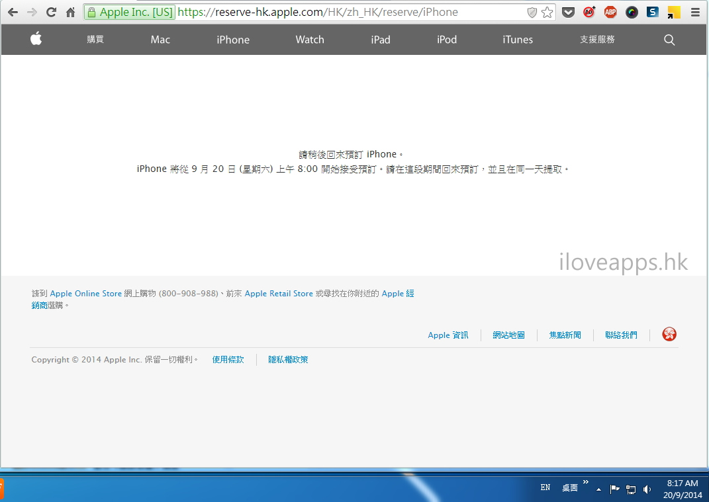Go back to the previous page
The width and height of the screenshot is (709, 502).
pos(13,12)
